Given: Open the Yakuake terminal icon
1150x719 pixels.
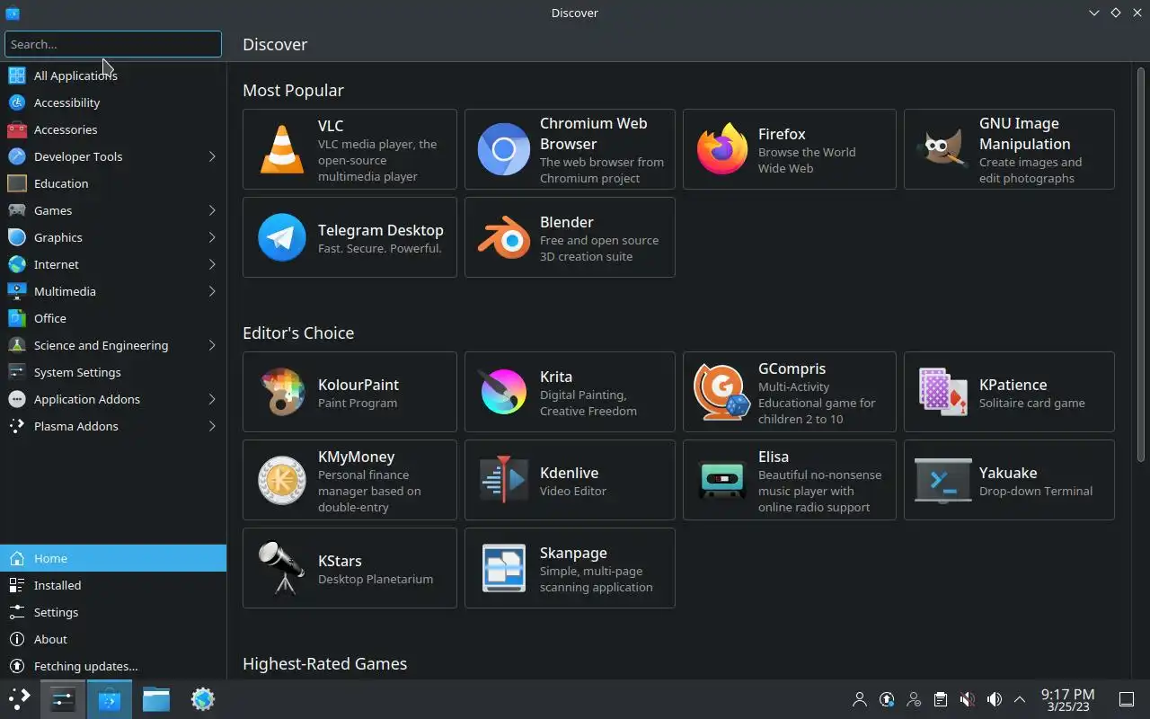Looking at the screenshot, I should 942,480.
